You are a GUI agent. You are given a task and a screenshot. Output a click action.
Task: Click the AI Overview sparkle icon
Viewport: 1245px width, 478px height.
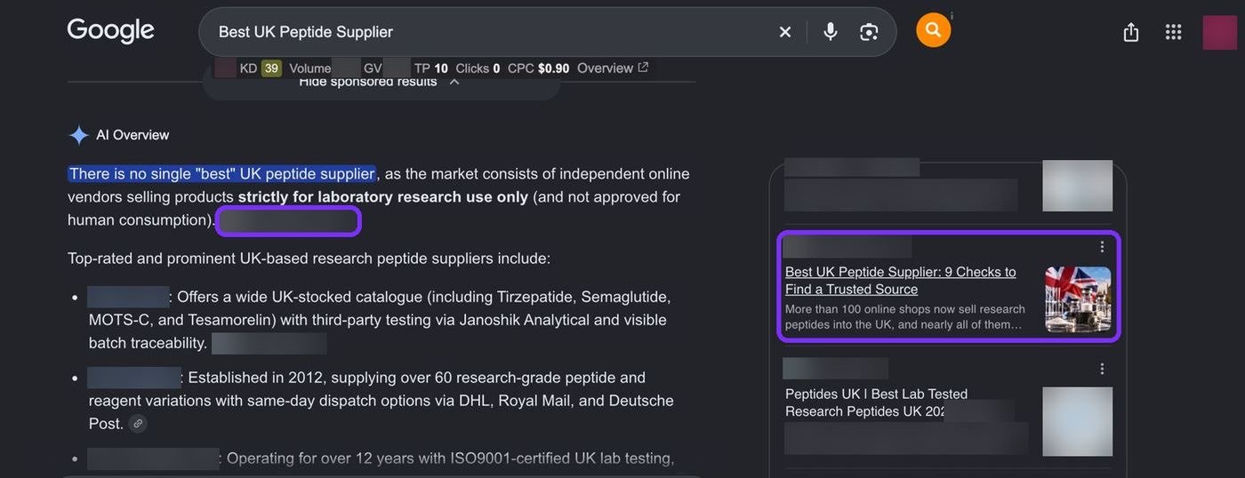click(78, 135)
